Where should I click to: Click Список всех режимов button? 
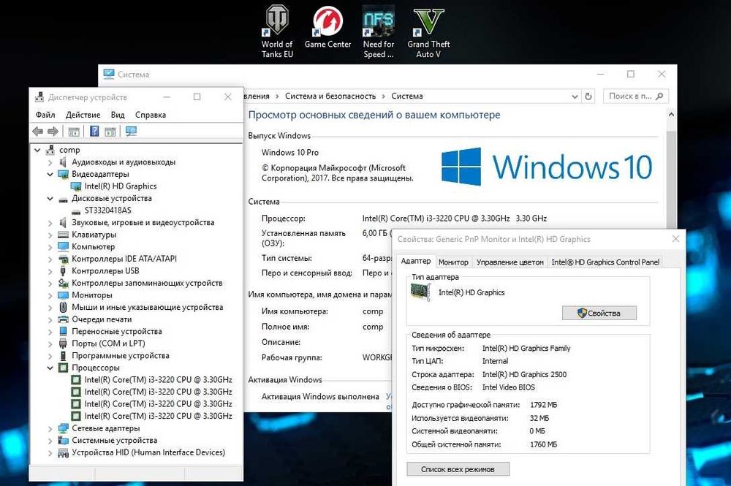458,469
